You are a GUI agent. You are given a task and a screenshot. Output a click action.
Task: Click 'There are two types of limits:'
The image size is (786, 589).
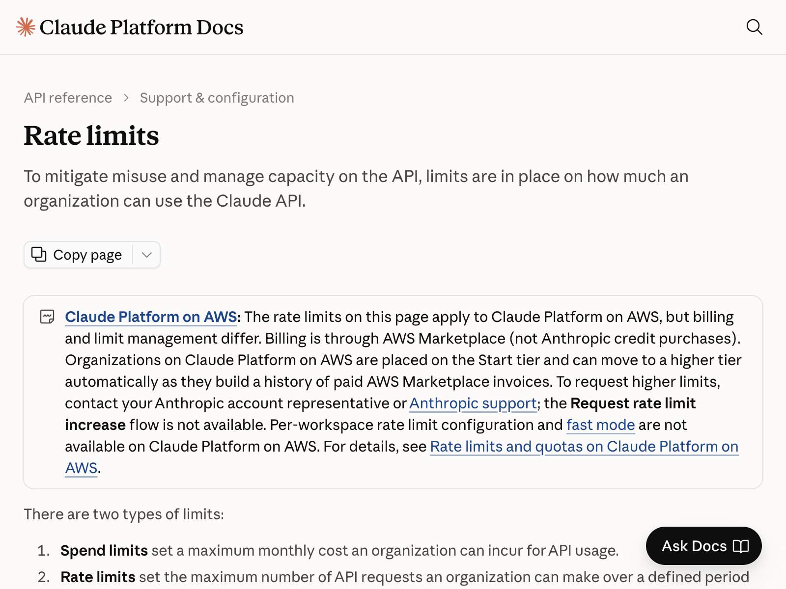pyautogui.click(x=124, y=514)
